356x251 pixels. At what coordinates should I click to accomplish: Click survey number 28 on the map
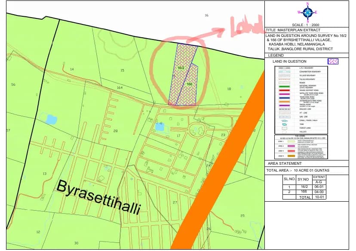tap(116, 131)
